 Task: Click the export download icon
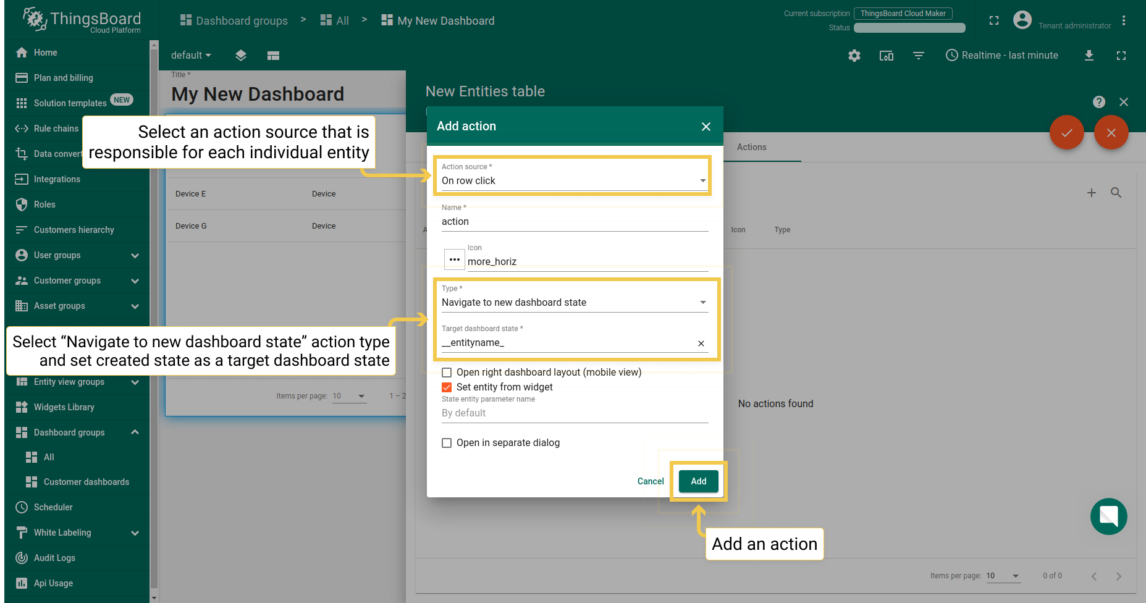pyautogui.click(x=1089, y=56)
